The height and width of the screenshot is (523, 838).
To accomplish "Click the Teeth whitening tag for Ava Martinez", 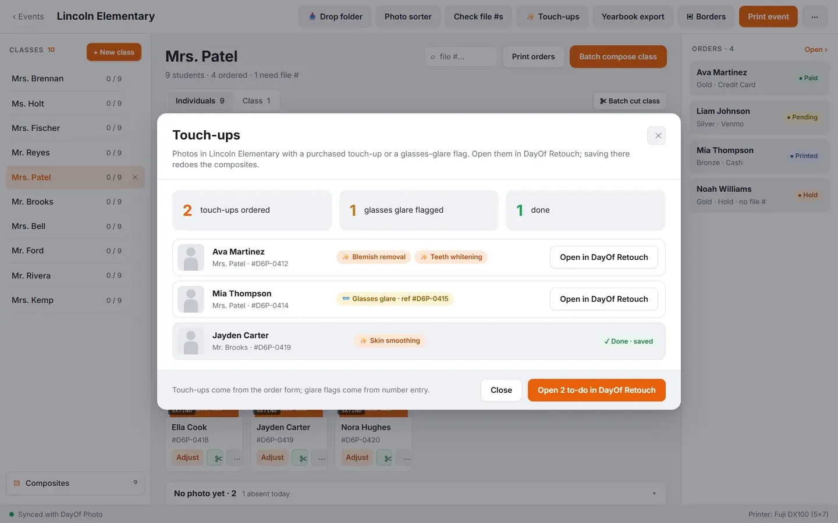I will click(451, 257).
